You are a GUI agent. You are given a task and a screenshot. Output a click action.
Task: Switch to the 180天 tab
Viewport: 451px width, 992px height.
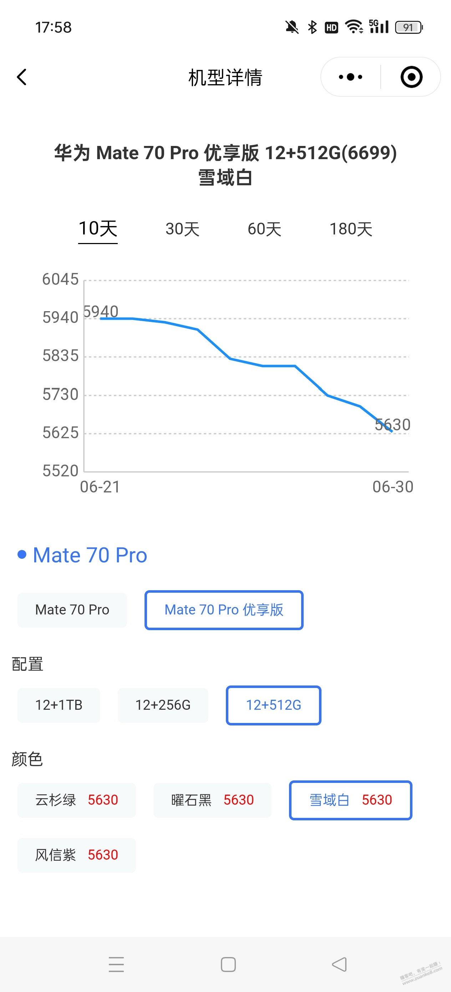click(351, 229)
